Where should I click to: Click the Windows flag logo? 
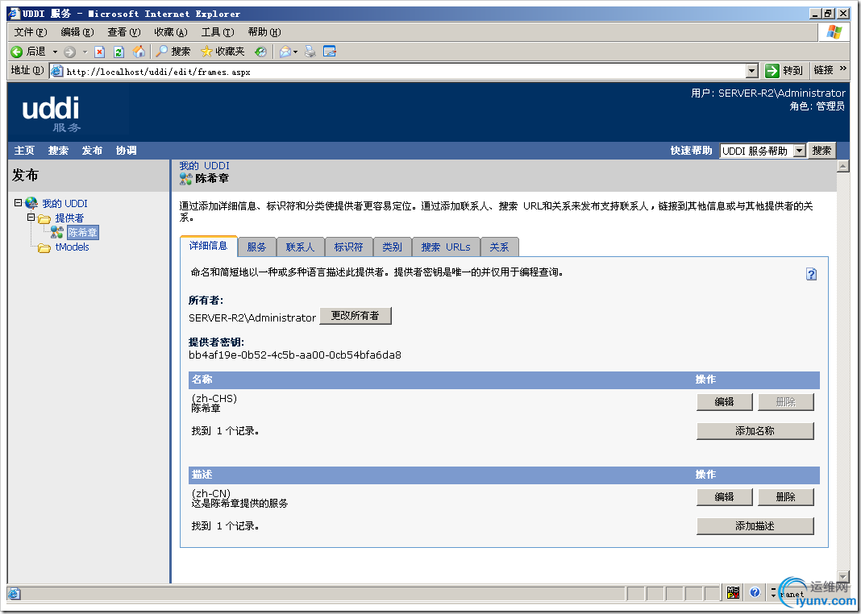click(x=834, y=31)
